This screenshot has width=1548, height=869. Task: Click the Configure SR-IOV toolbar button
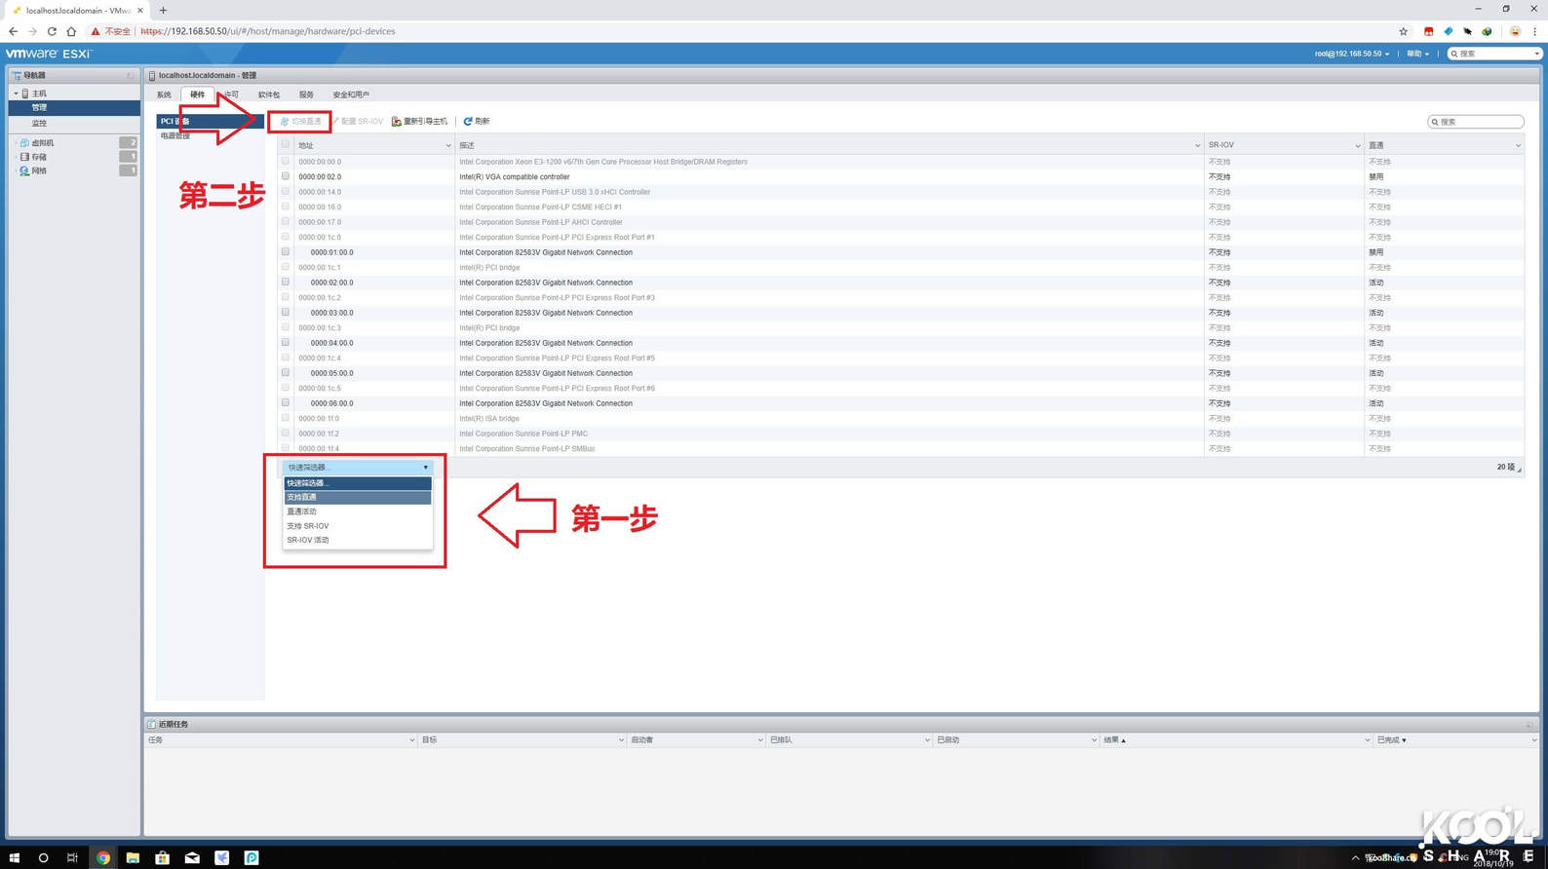tap(358, 122)
